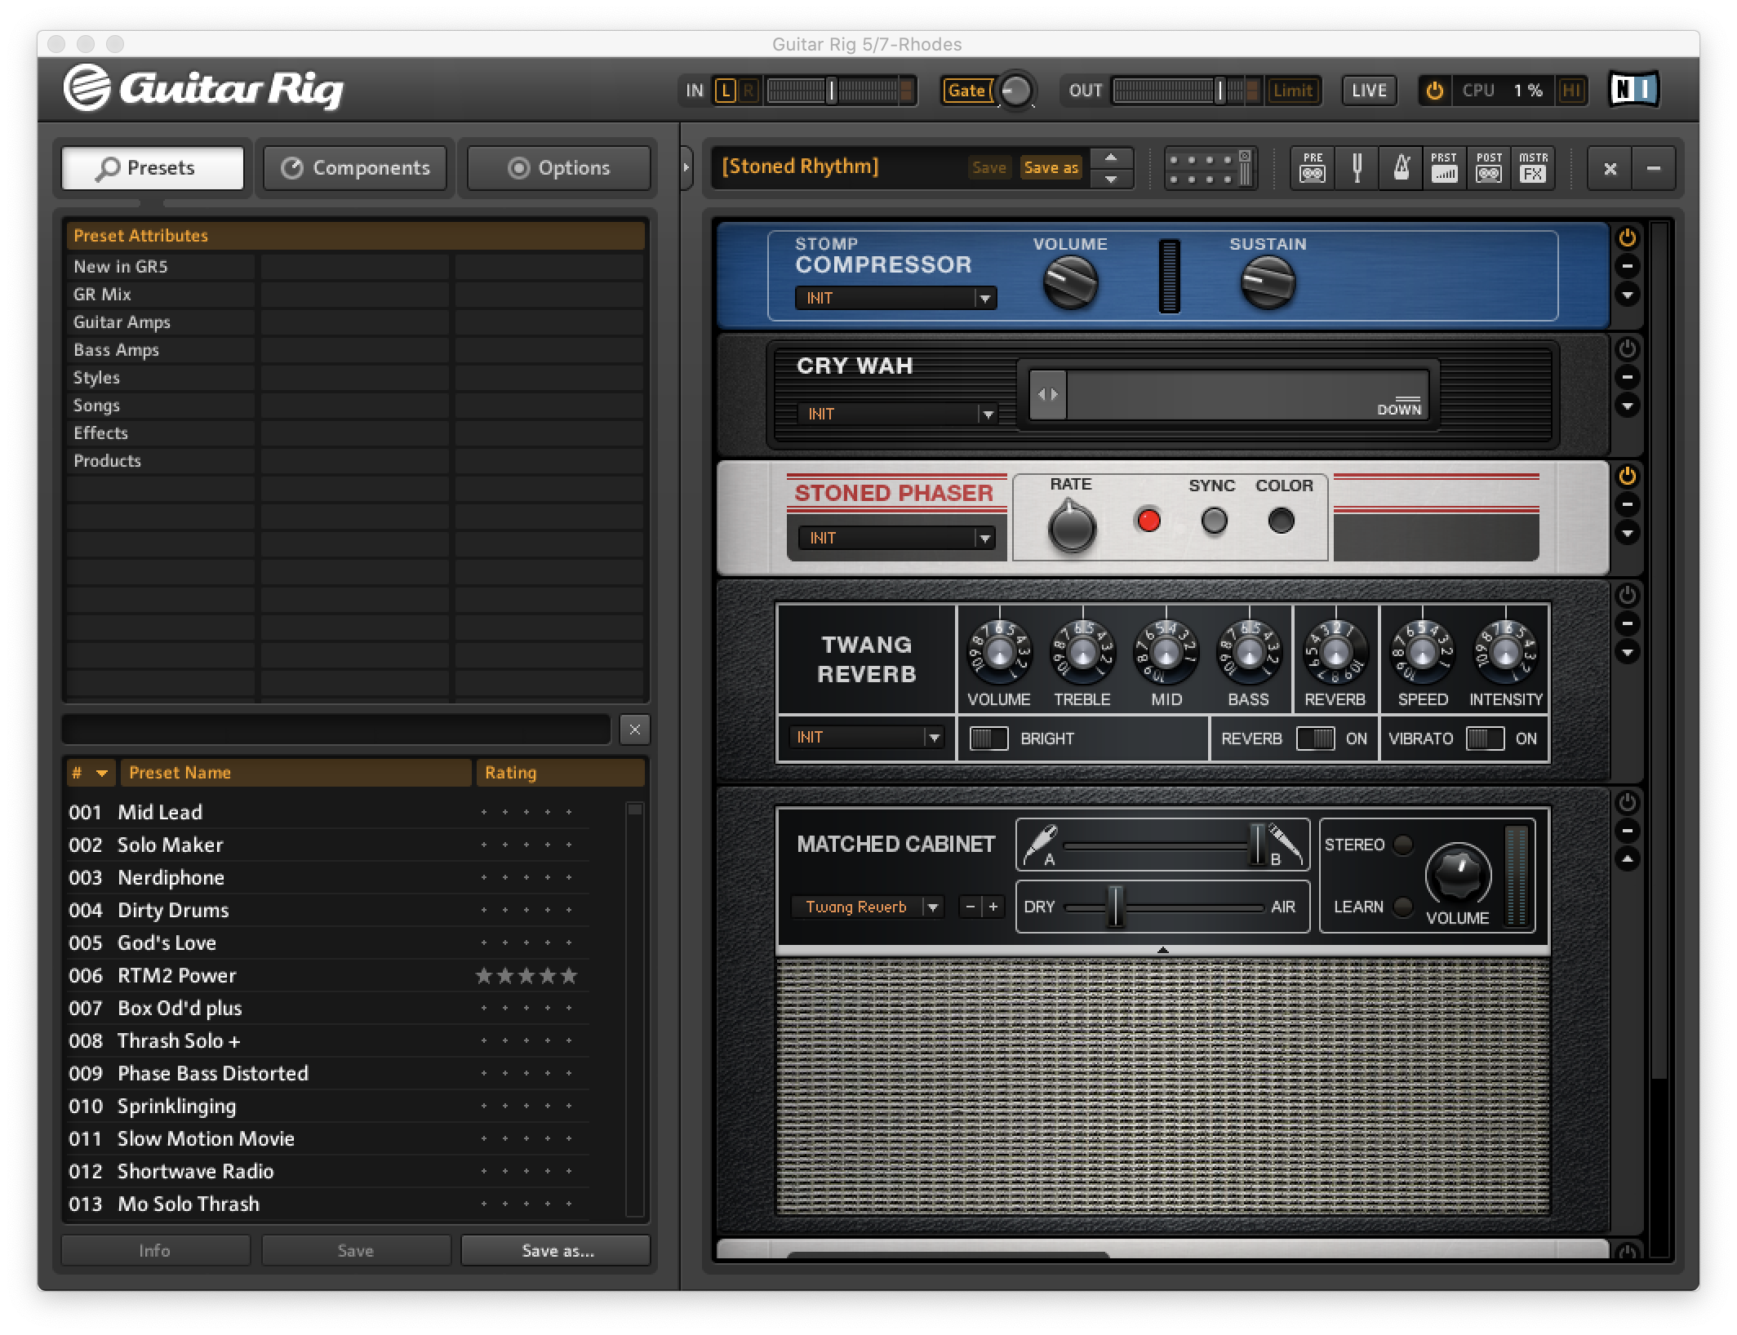This screenshot has width=1737, height=1335.
Task: Flip the Bright switch on Twang Reverb
Action: tap(988, 738)
